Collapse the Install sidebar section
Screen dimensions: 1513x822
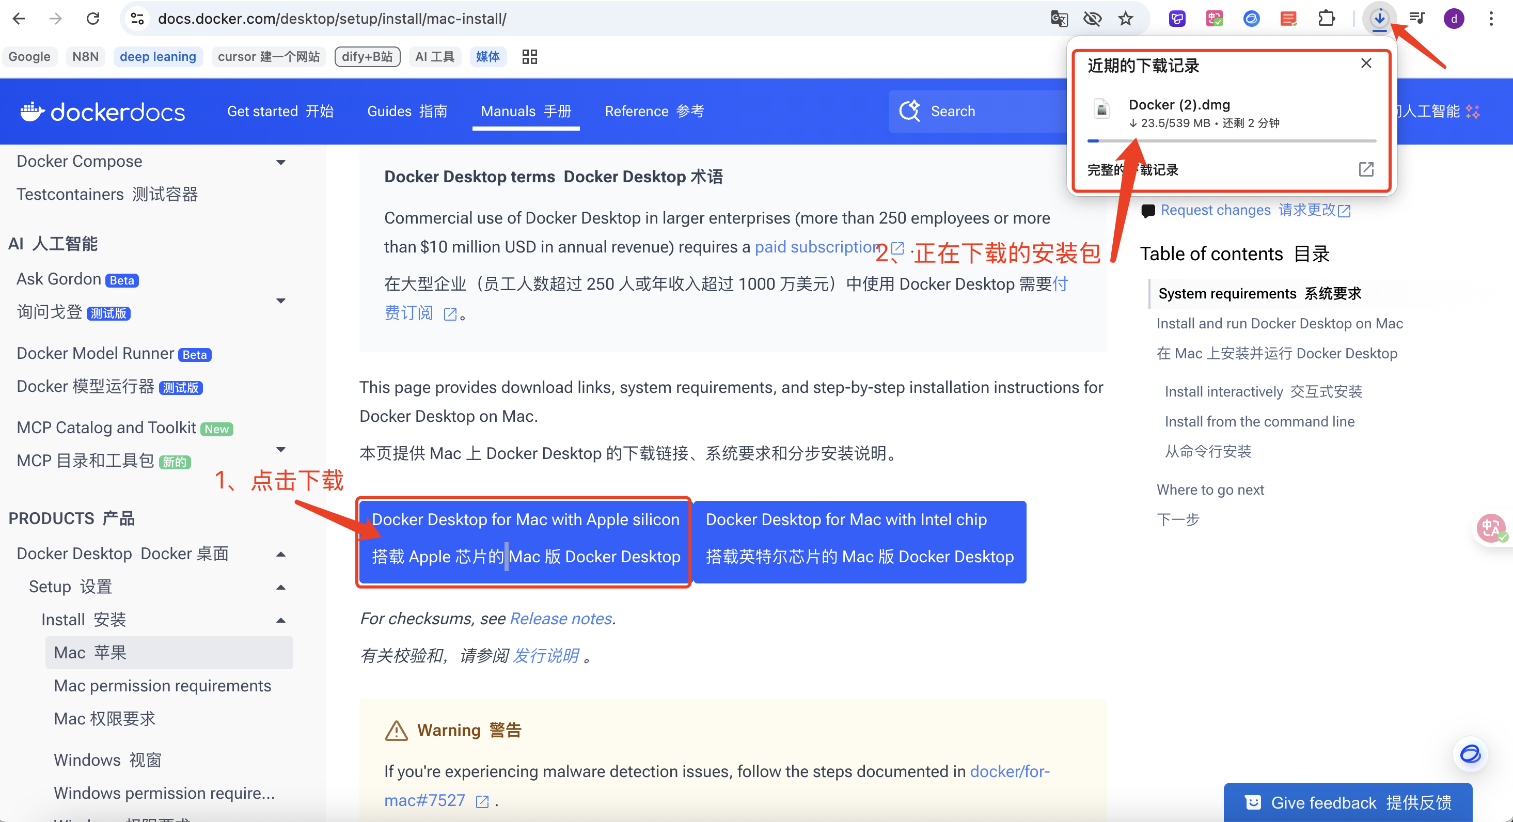(281, 620)
